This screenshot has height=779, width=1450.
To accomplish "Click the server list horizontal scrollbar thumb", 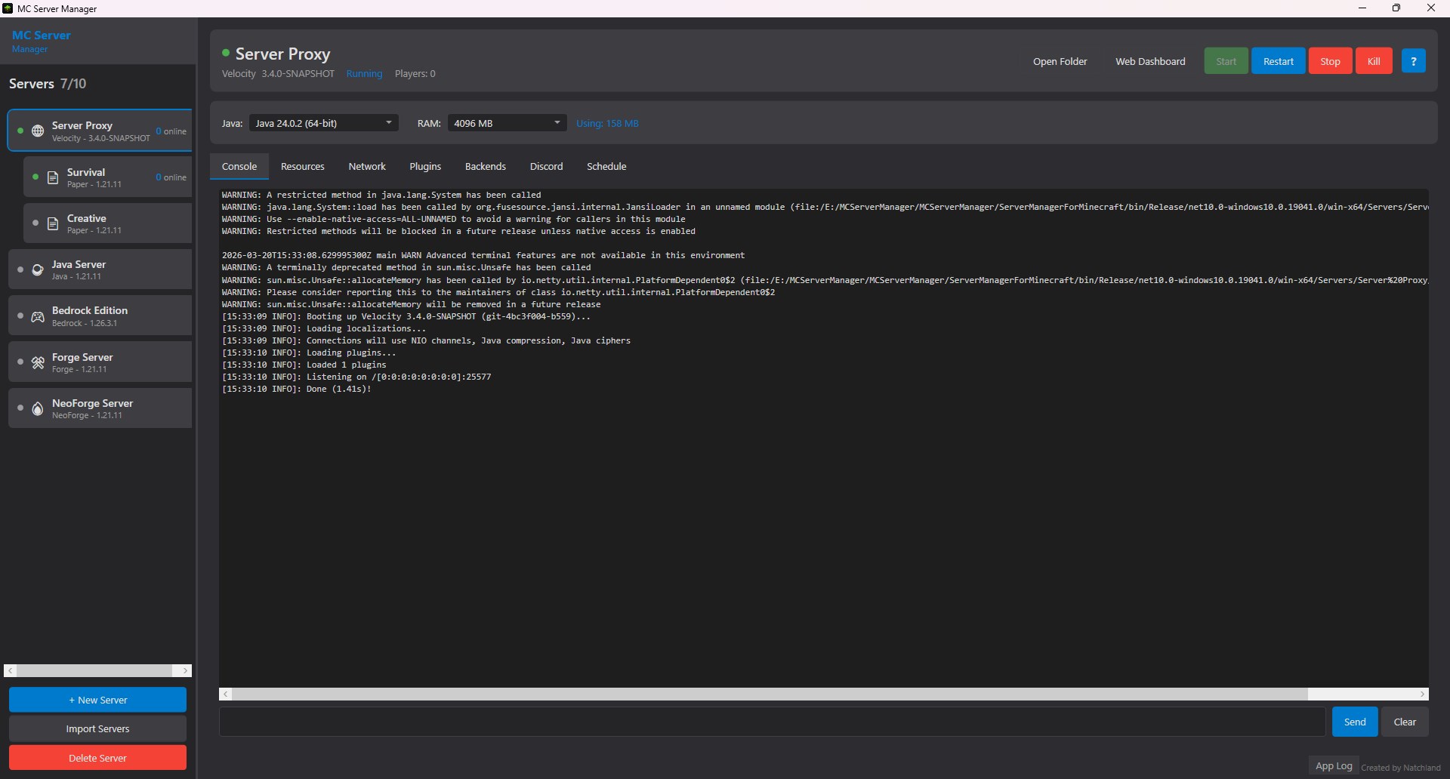I will (x=94, y=670).
